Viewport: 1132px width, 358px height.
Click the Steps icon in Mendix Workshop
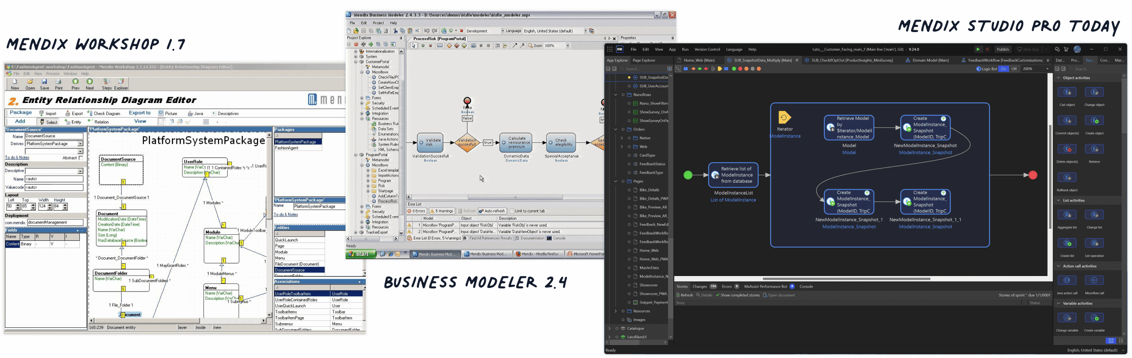(106, 83)
